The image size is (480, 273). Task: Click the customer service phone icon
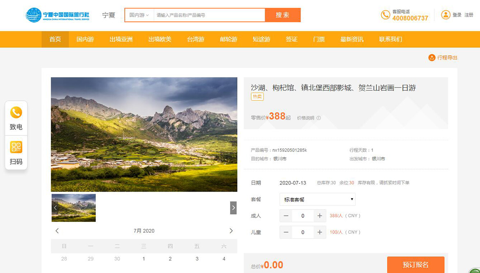coord(385,15)
